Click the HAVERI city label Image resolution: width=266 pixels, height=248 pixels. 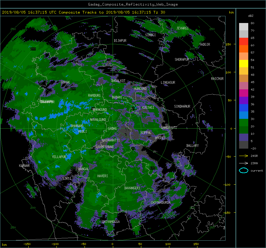pos(103,176)
